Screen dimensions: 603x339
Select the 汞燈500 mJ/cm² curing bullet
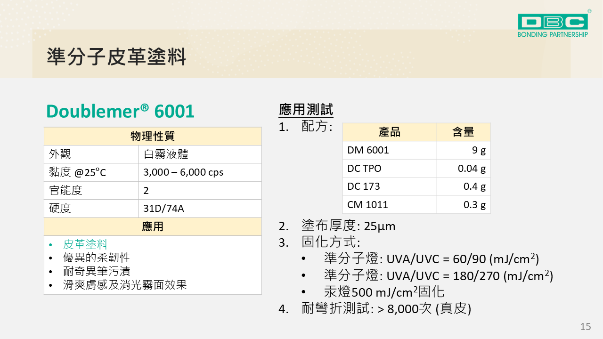pos(384,291)
